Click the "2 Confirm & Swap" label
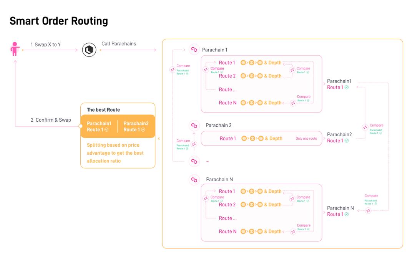The height and width of the screenshot is (253, 415). [x=51, y=120]
